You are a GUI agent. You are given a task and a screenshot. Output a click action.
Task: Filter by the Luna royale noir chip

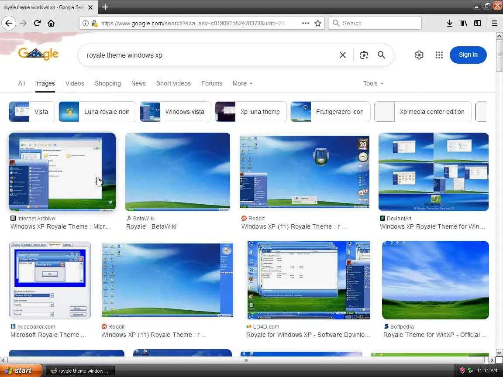(97, 112)
